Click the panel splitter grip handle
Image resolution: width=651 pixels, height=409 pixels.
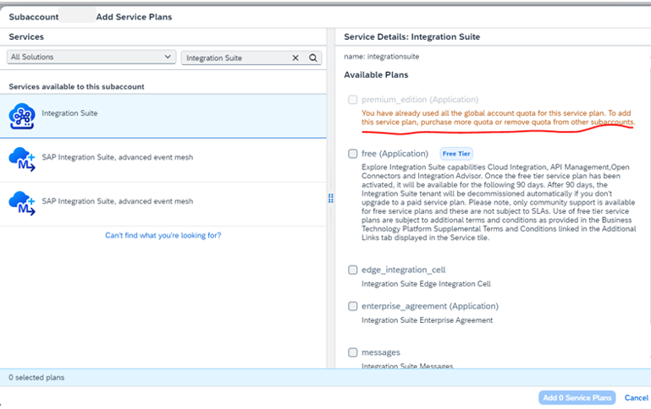[331, 199]
